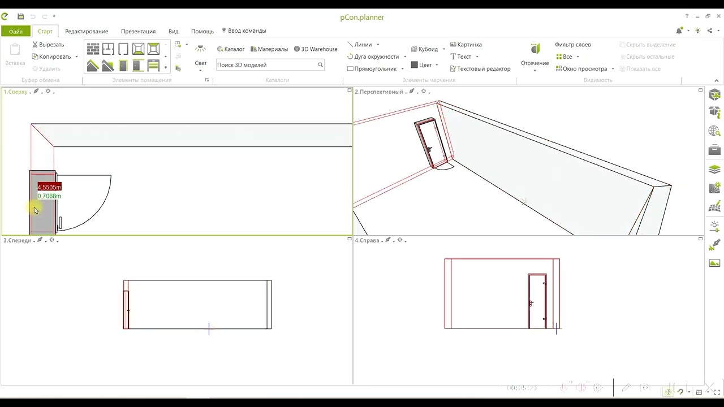Click Вырезать to cut selection
This screenshot has width=724, height=407.
(48, 45)
